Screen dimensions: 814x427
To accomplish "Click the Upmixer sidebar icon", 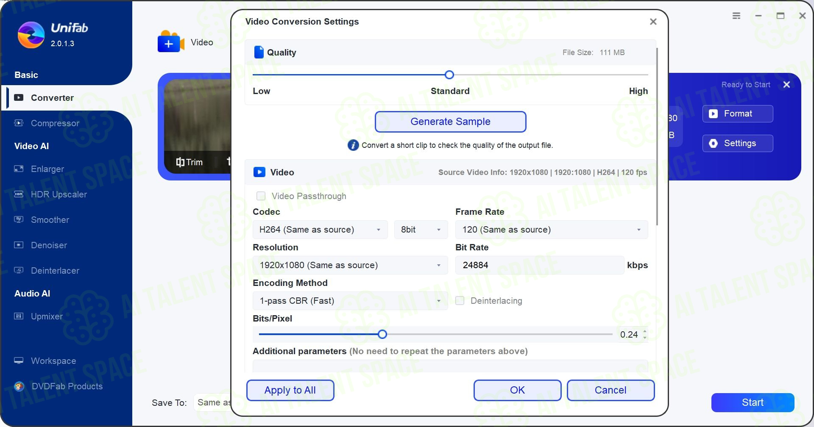I will pyautogui.click(x=19, y=316).
